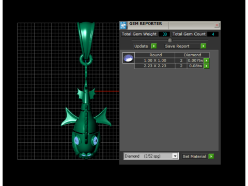Select the 1.00 X 1.00 size cell
Screen dimensions: 248x186
point(155,60)
